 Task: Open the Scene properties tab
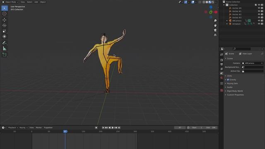[x=222, y=73]
